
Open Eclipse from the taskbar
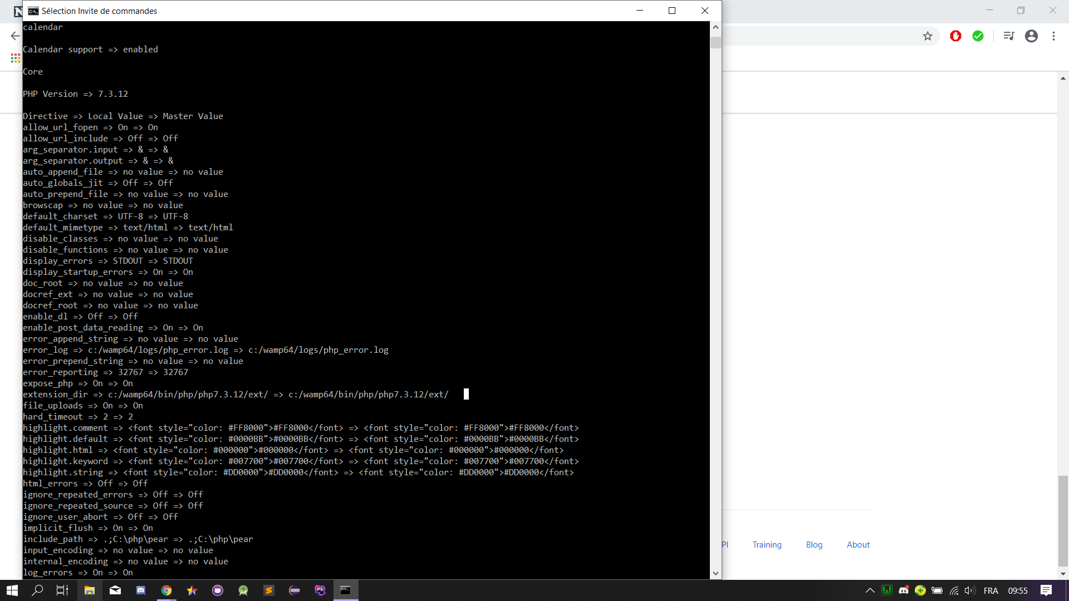pos(295,590)
